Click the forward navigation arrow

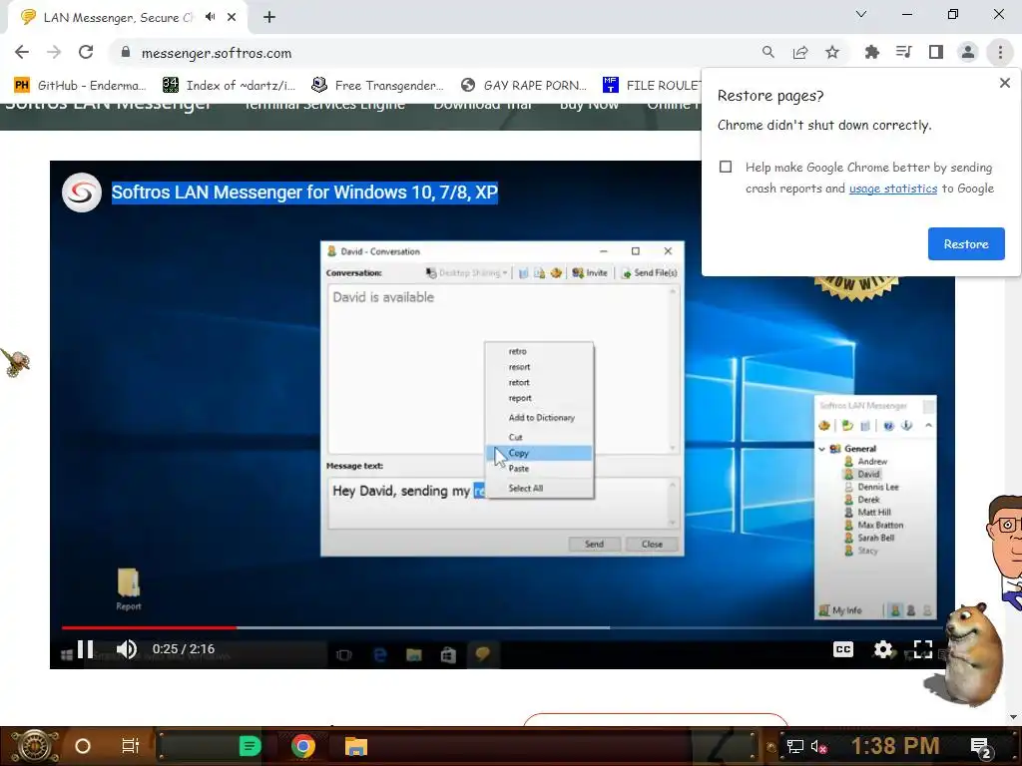[x=54, y=52]
